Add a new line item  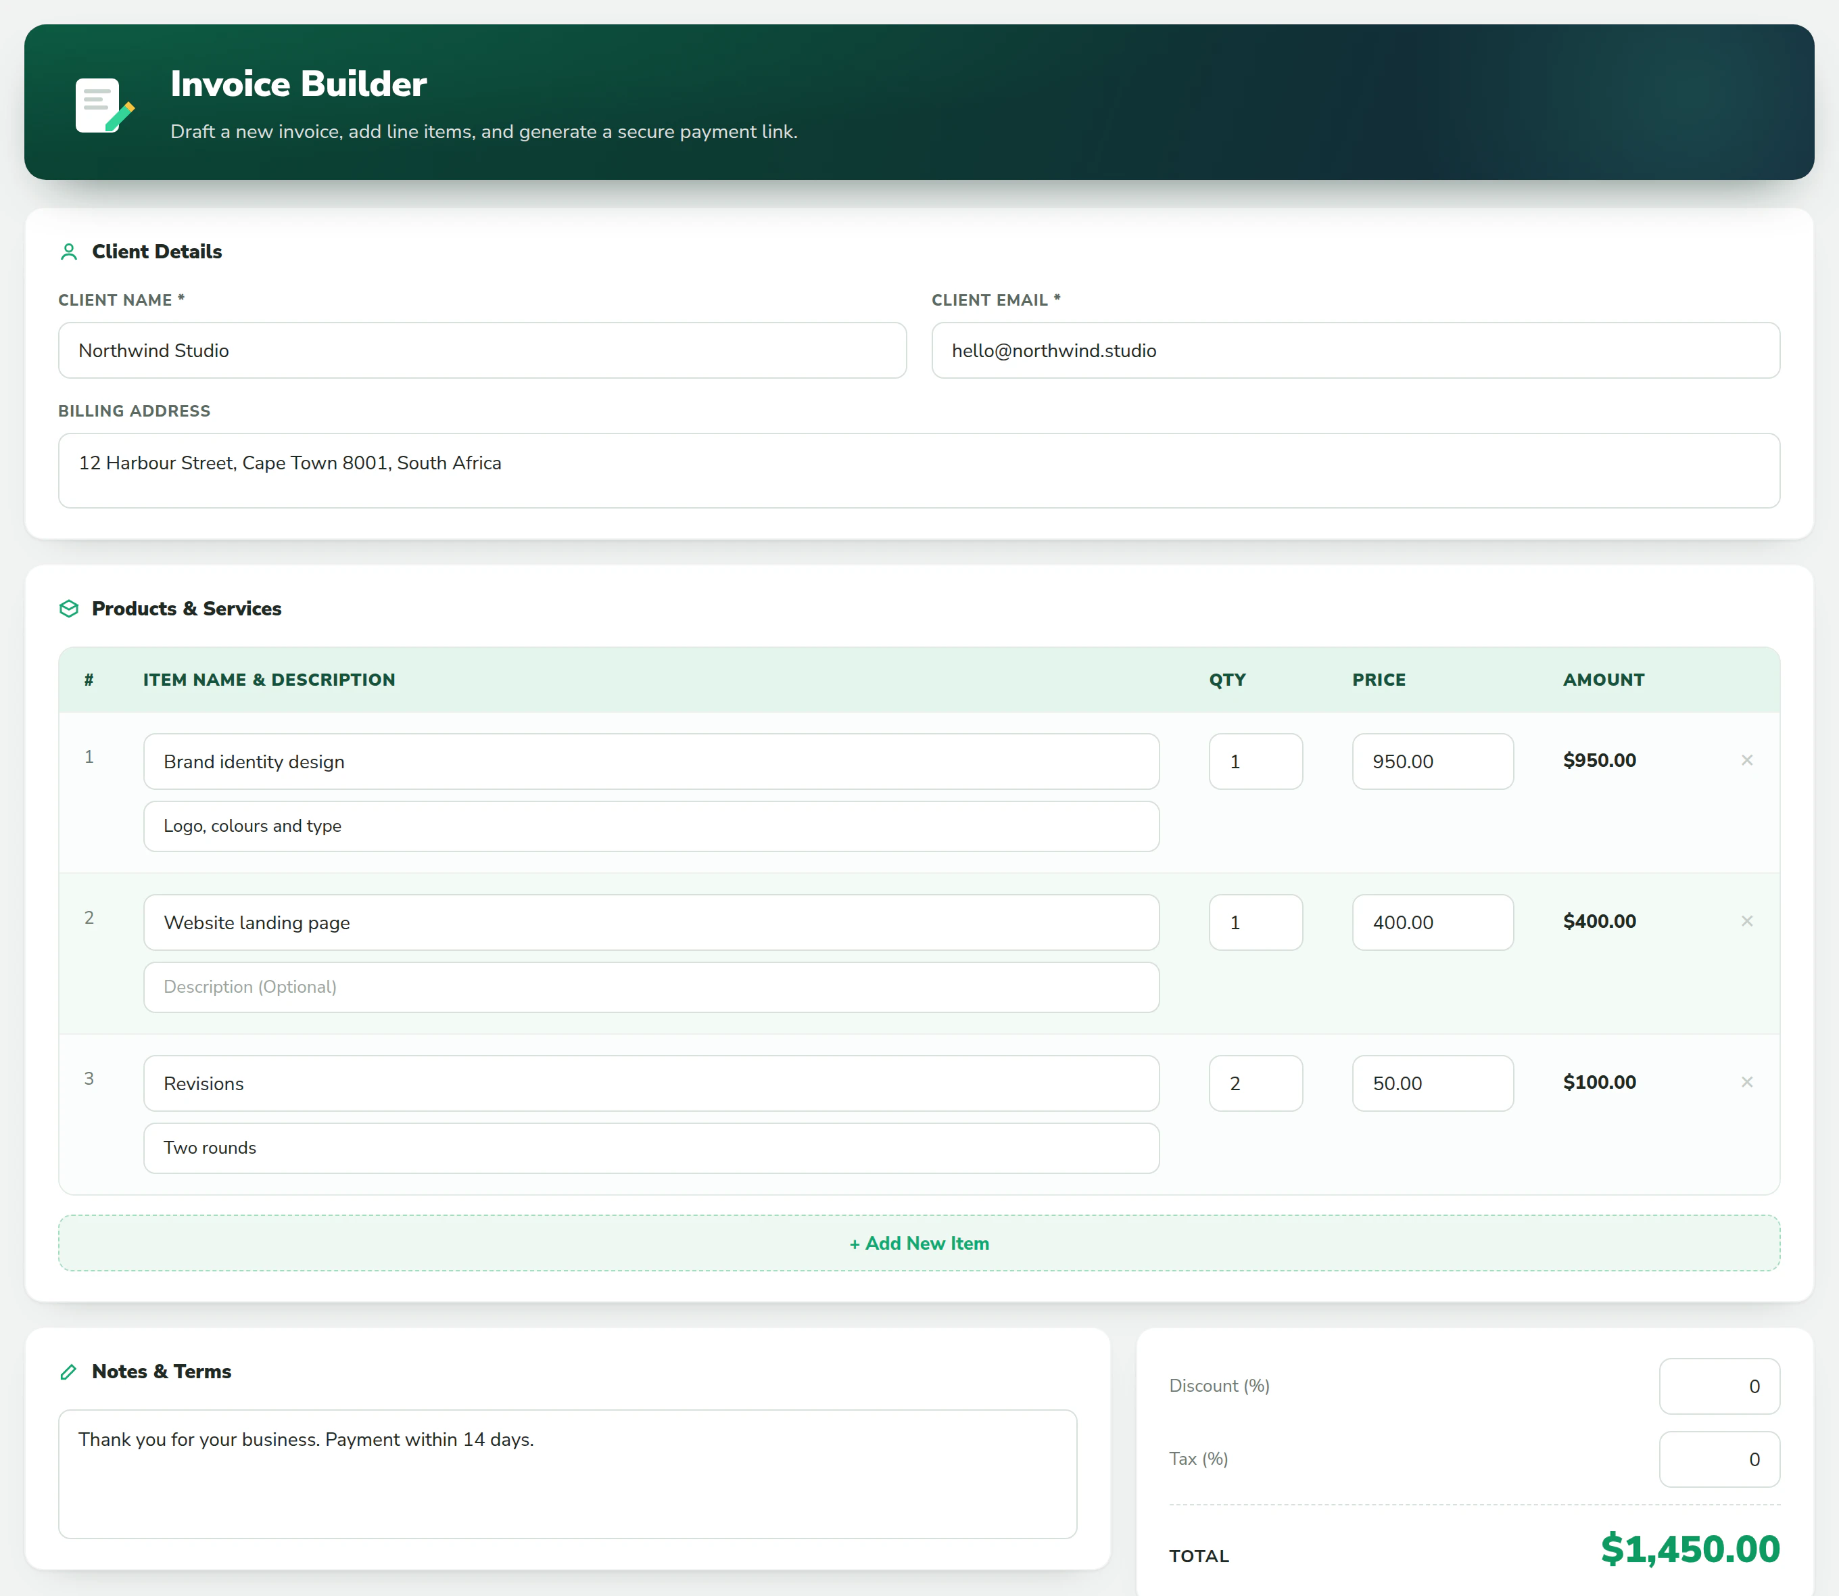point(919,1243)
